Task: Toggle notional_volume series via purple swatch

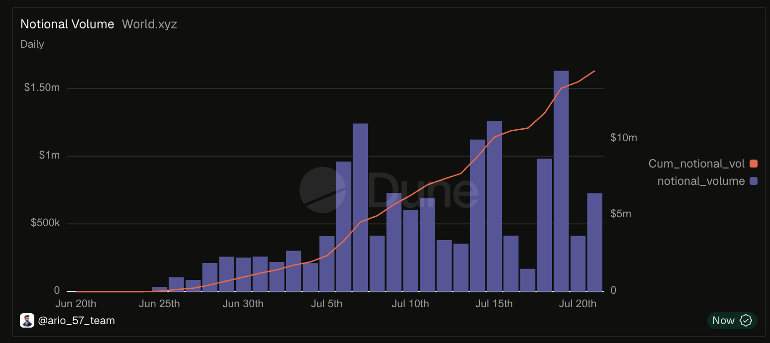Action: (753, 181)
